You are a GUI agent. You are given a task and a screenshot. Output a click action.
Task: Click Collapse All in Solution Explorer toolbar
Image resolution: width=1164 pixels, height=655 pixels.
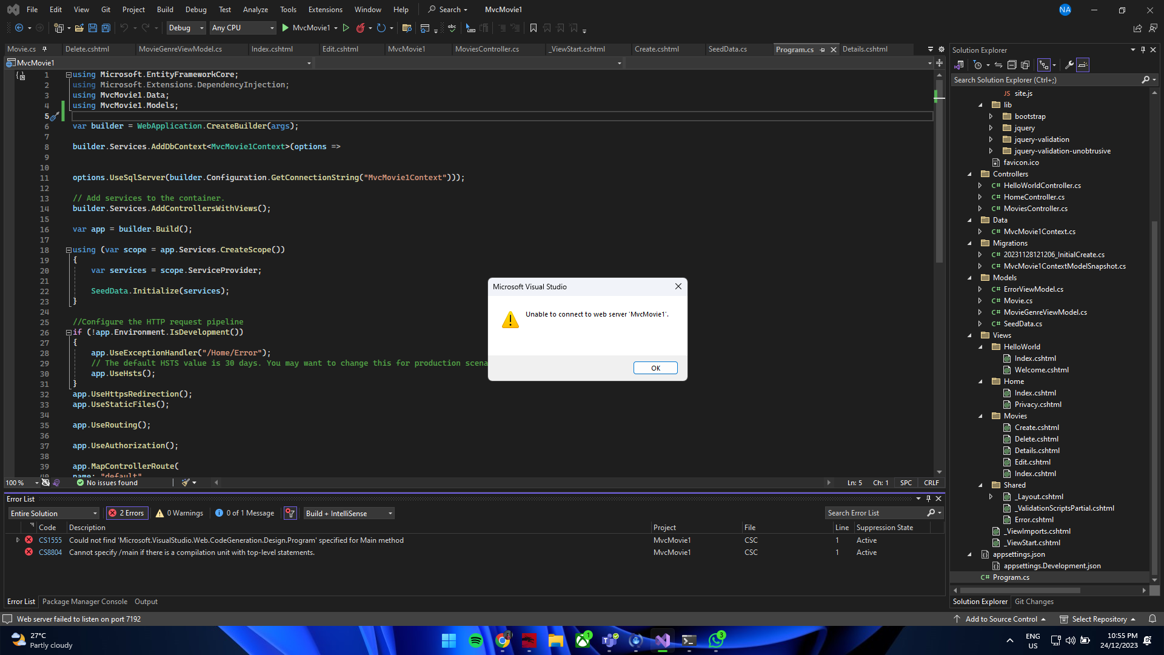tap(1012, 65)
